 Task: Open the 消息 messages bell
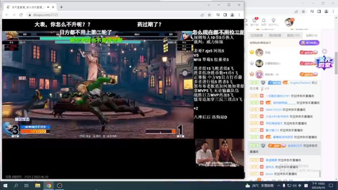pos(264,22)
